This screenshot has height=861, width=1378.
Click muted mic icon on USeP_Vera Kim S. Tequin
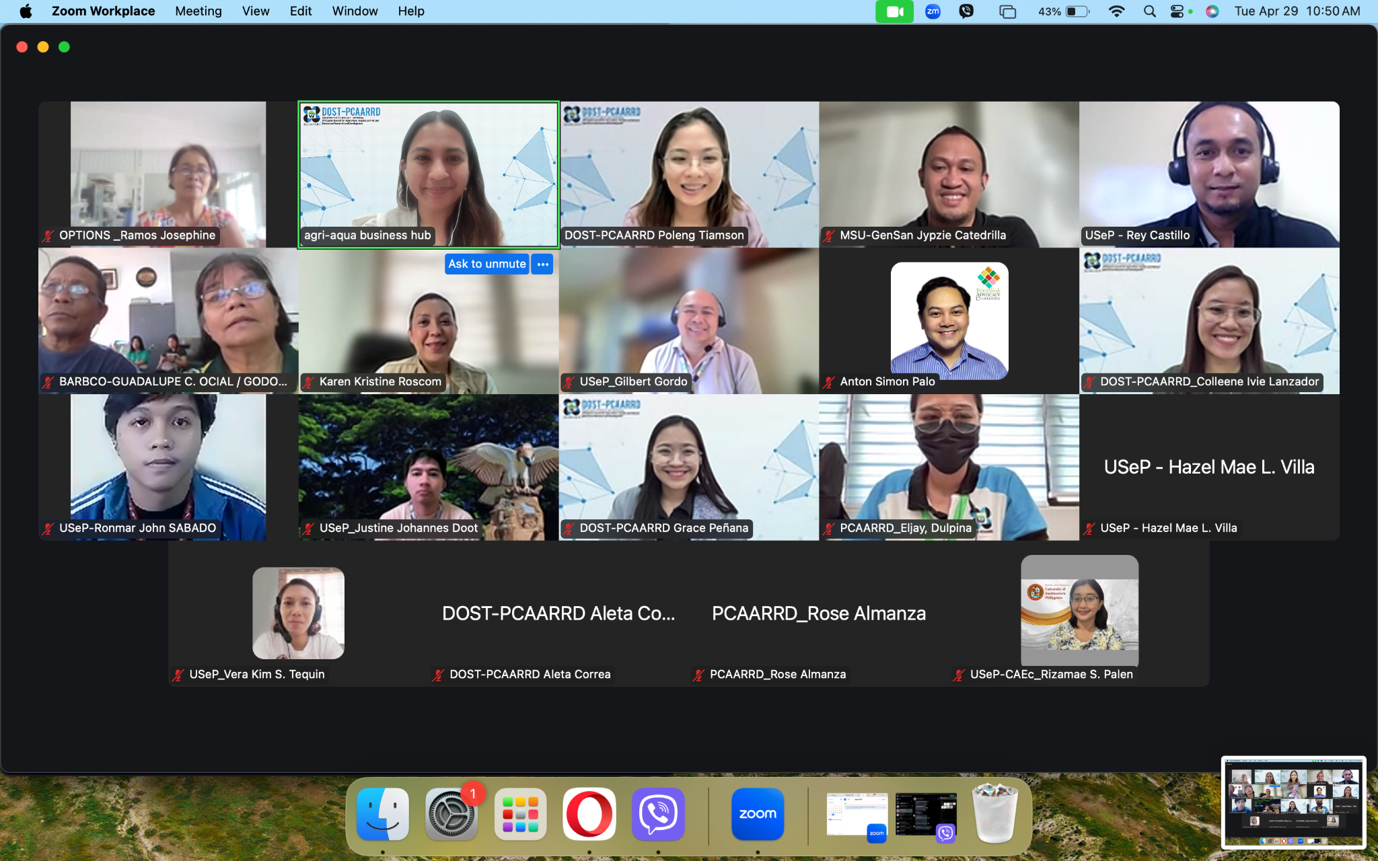point(178,675)
